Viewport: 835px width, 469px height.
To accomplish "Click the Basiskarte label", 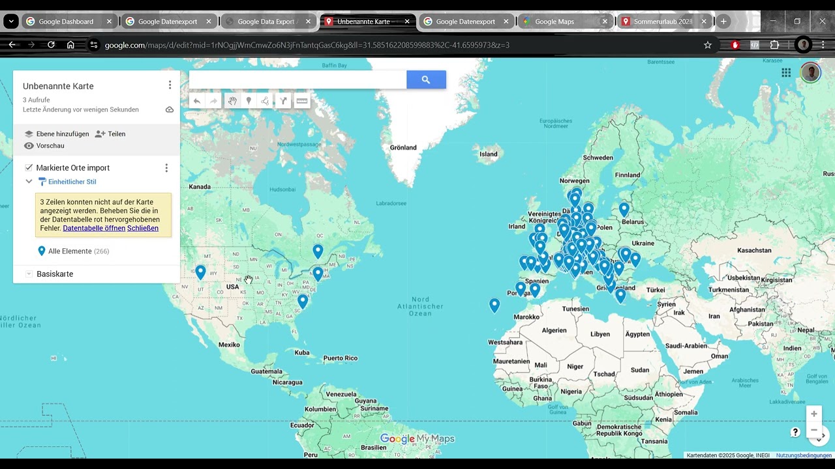I will (x=55, y=274).
